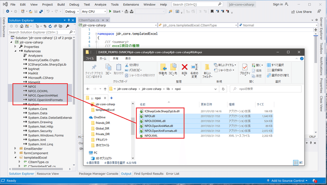This screenshot has width=327, height=185.
Task: Click the Collapse All icon in Solution Explorer
Action: [55, 26]
